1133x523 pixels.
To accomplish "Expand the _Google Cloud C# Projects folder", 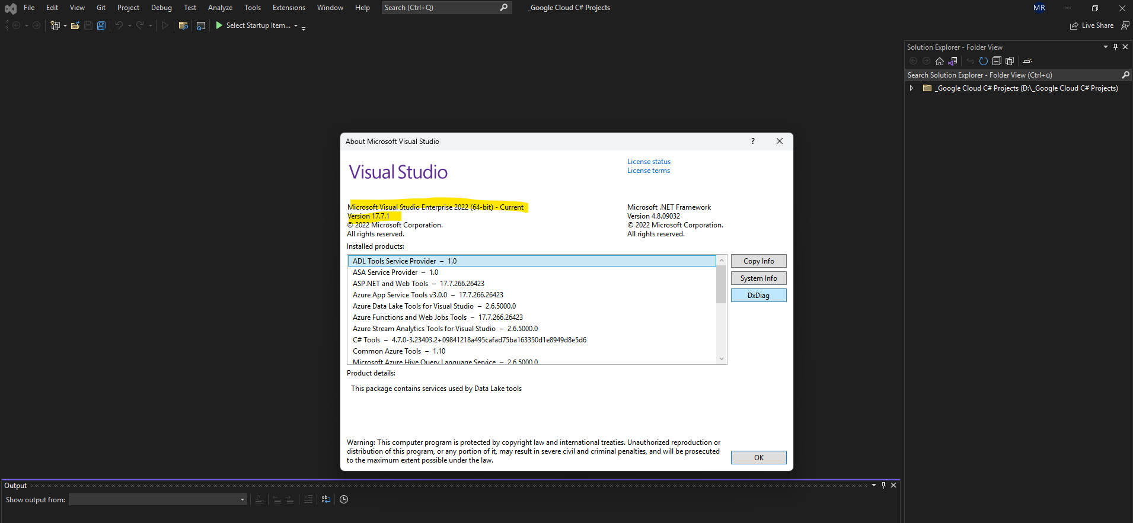I will [912, 88].
